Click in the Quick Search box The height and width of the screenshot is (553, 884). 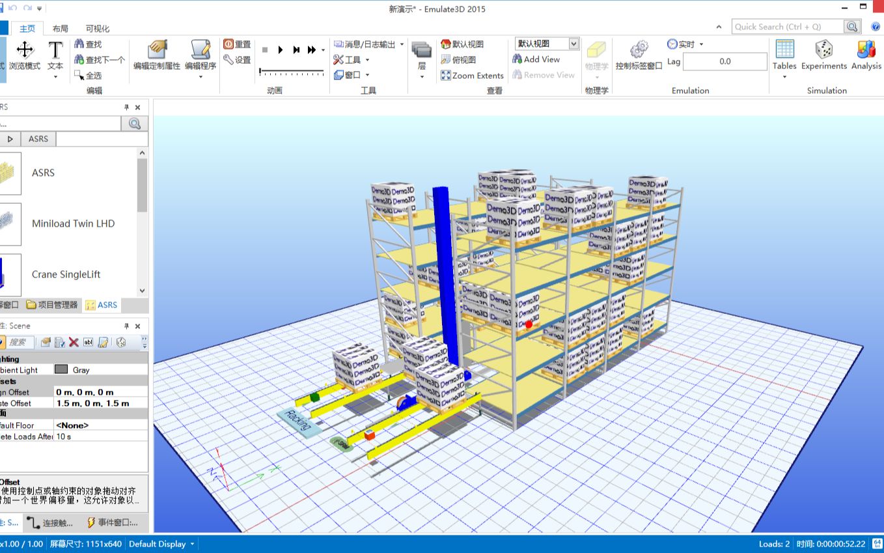788,27
